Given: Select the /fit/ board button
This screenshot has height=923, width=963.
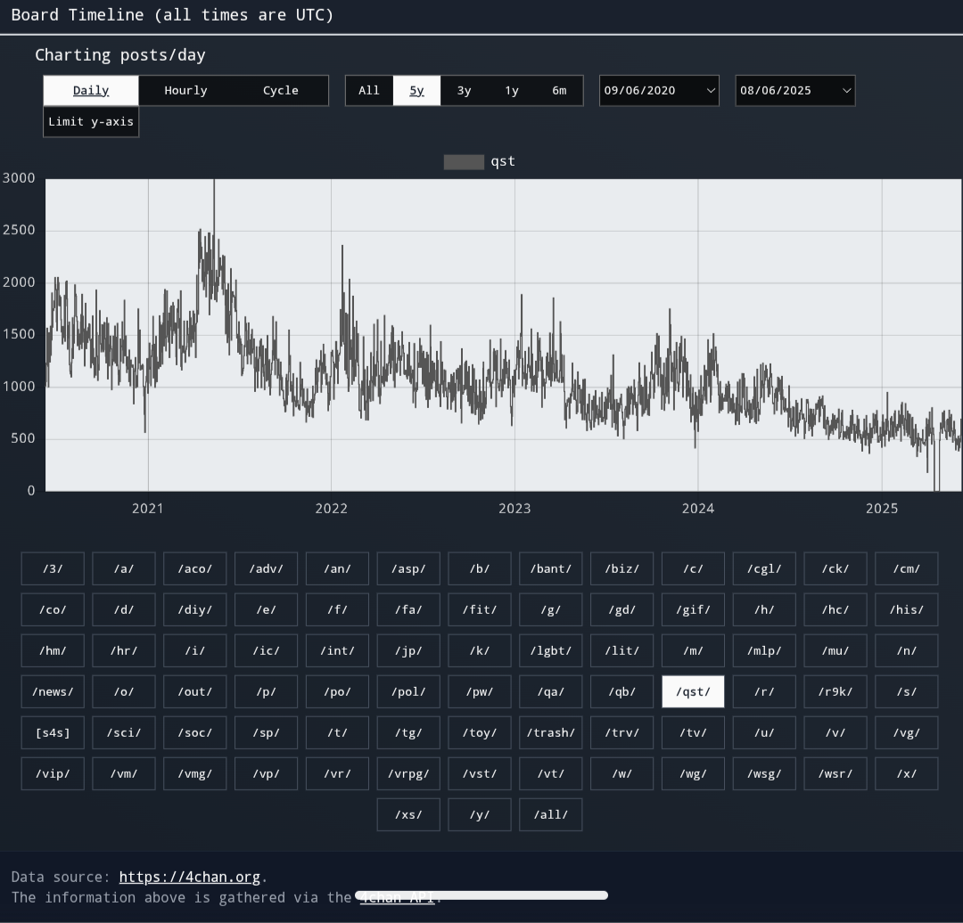Looking at the screenshot, I should (480, 610).
